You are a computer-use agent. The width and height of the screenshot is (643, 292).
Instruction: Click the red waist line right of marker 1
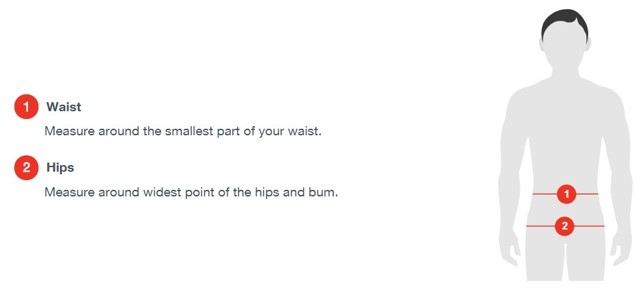tap(588, 194)
